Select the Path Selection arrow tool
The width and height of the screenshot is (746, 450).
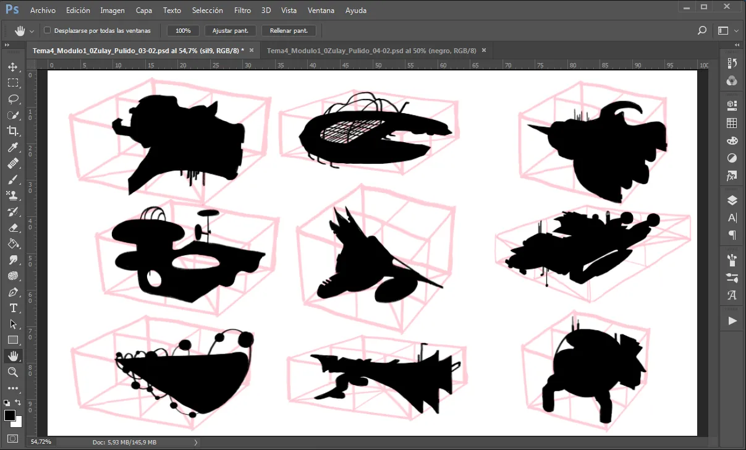[x=13, y=324]
